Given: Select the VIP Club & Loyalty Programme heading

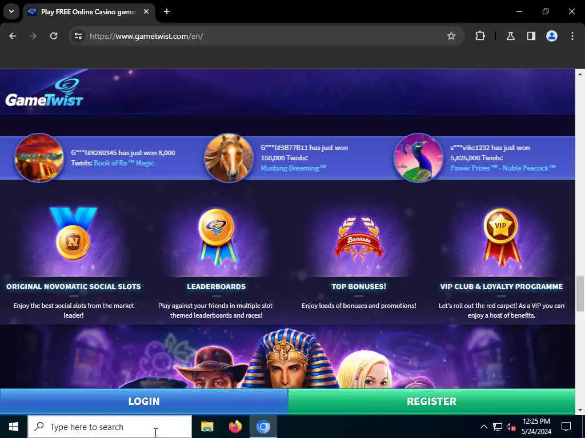Looking at the screenshot, I should click(502, 286).
